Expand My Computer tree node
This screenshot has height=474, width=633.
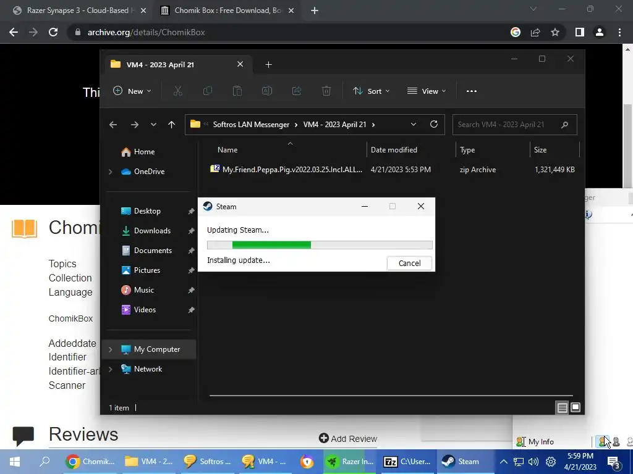coord(110,349)
